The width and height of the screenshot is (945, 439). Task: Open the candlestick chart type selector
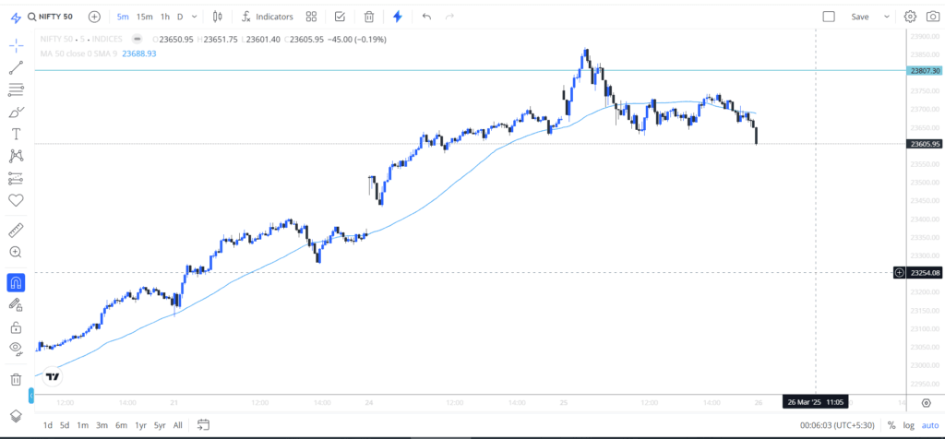pos(218,17)
